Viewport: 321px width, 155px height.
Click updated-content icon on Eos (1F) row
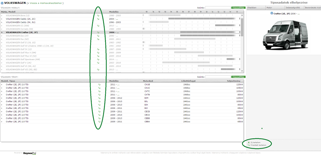(98, 36)
